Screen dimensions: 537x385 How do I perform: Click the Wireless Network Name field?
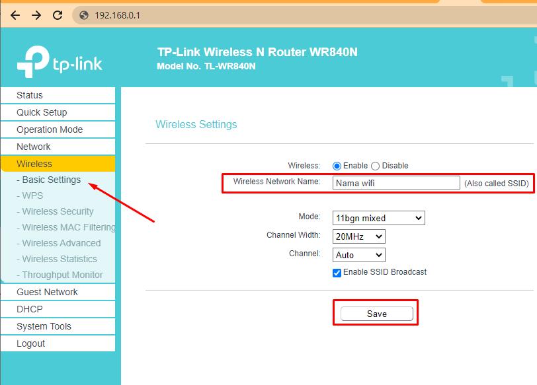click(x=396, y=183)
